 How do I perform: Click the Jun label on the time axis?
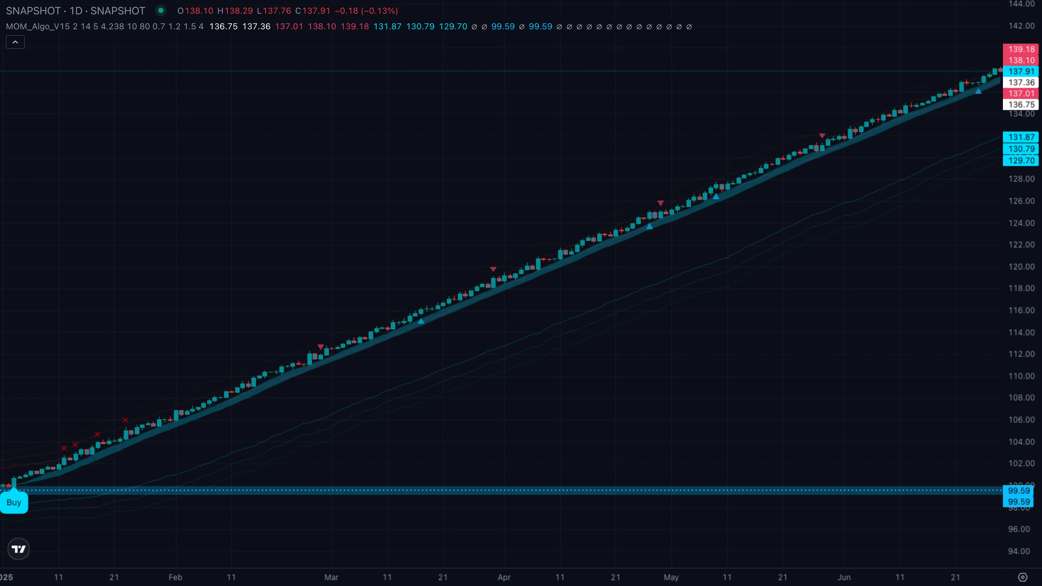[x=844, y=577]
